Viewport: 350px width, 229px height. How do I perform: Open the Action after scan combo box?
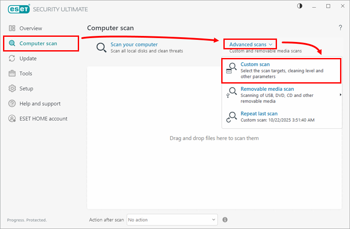[x=172, y=219]
